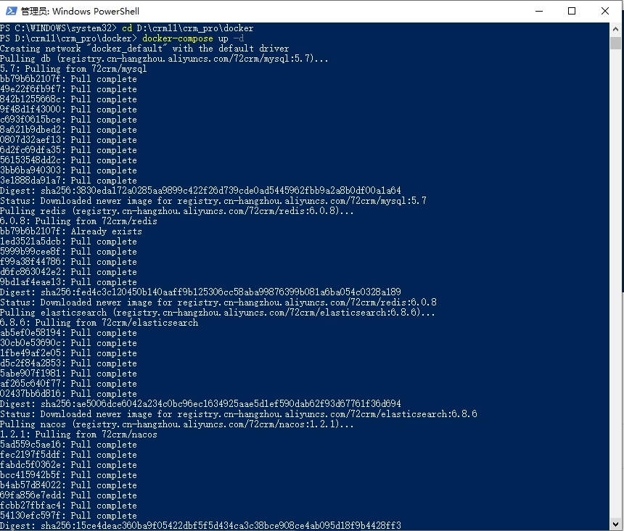624x531 pixels.
Task: Click the Status line for redis:6.0.8 image
Action: (218, 302)
